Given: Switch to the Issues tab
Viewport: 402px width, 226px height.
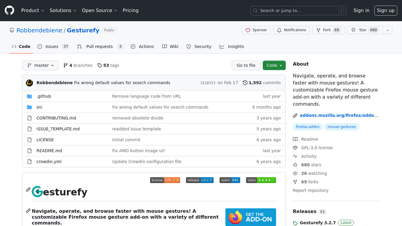Looking at the screenshot, I should [53, 47].
